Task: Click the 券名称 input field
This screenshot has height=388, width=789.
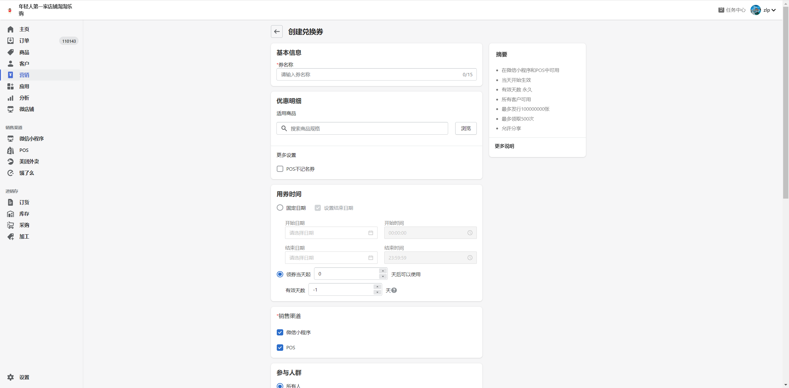Action: point(370,74)
